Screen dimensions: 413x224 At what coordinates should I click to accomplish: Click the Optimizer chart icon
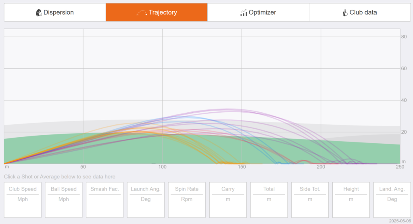pos(244,13)
